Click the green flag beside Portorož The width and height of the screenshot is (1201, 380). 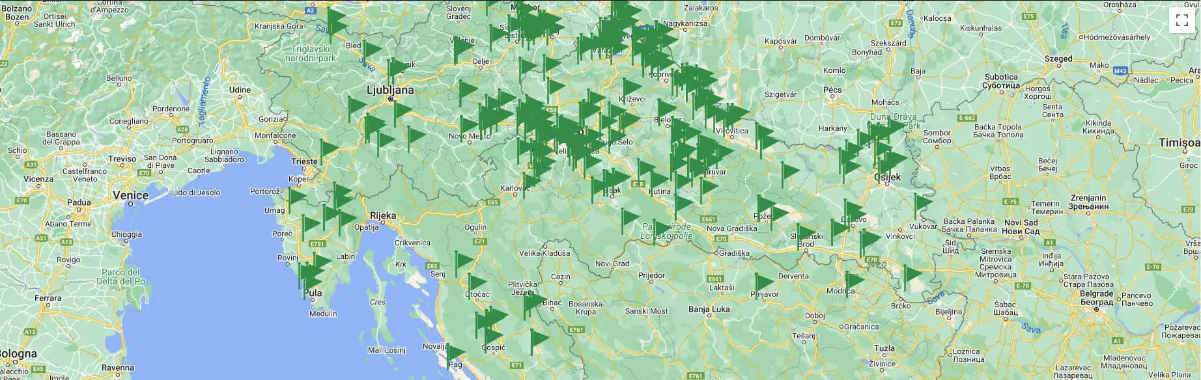296,196
